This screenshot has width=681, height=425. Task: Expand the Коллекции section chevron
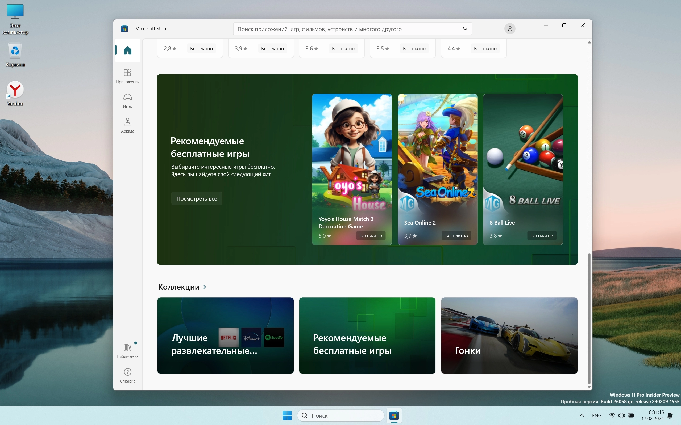205,287
